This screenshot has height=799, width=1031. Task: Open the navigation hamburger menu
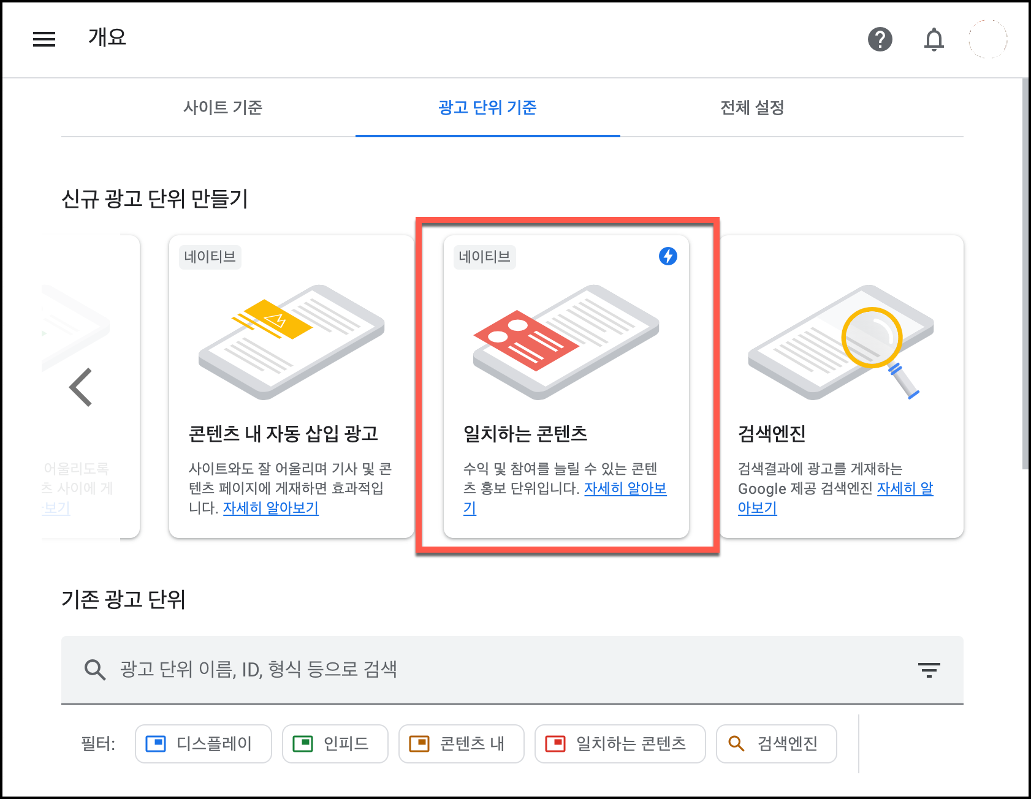[44, 39]
